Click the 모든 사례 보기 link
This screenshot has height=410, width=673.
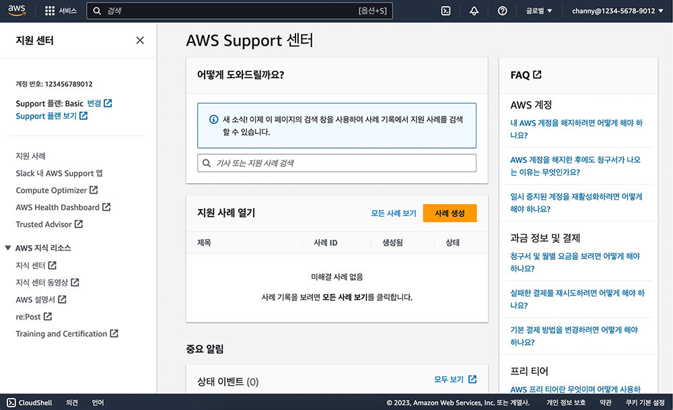point(394,213)
